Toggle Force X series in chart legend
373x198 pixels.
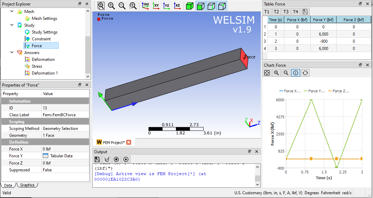pyautogui.click(x=290, y=91)
